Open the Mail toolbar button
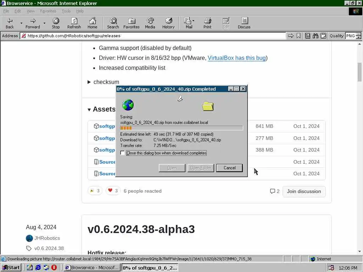 click(189, 23)
